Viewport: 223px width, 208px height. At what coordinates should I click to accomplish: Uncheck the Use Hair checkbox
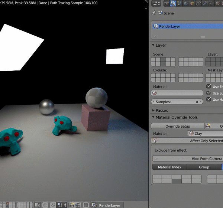coord(209,99)
